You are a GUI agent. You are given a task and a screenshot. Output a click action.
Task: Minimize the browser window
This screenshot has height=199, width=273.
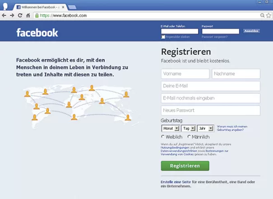[x=259, y=2]
